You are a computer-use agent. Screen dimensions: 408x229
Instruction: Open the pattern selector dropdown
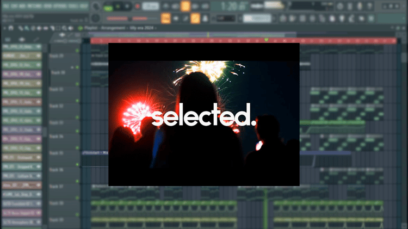pyautogui.click(x=257, y=18)
